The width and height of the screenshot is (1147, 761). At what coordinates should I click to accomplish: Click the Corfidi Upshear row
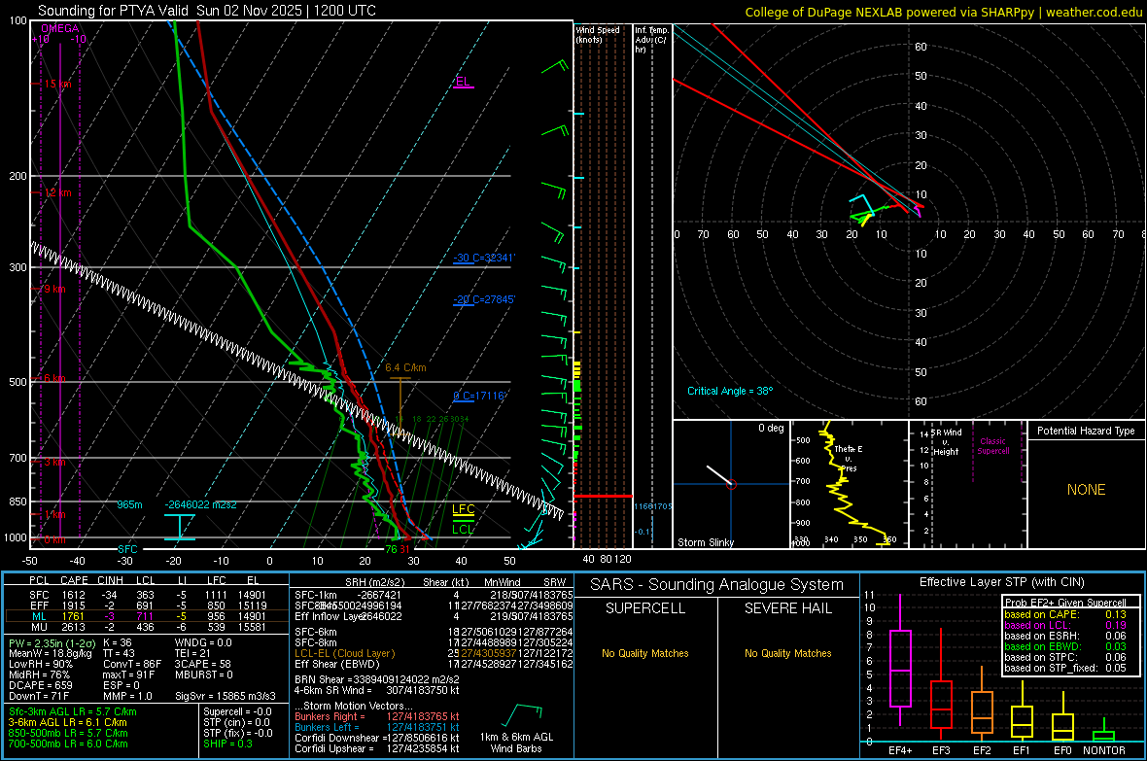(x=377, y=748)
